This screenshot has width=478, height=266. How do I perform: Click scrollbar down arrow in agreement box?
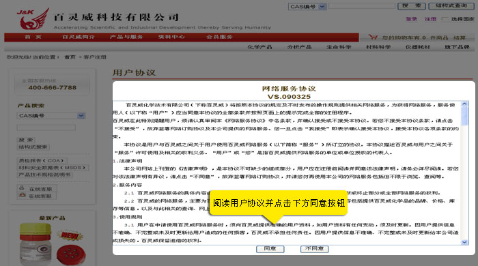(x=464, y=242)
